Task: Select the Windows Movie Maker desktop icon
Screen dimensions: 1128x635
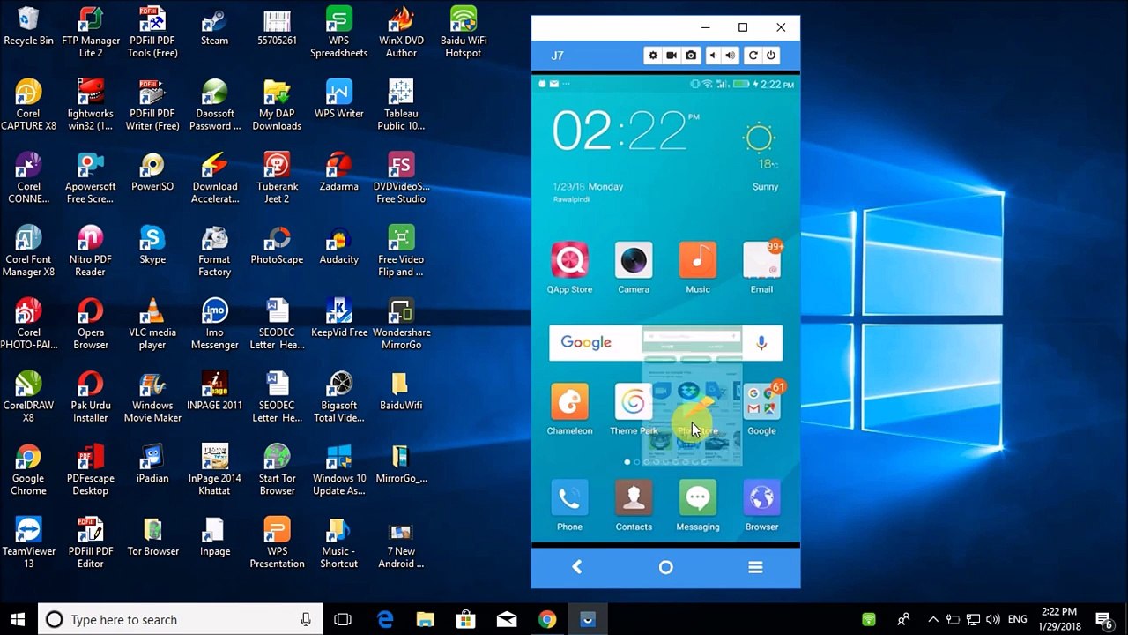Action: click(x=152, y=398)
